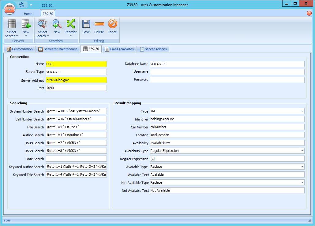
Task: Open the Semester Maintenance tab
Action: [58, 49]
